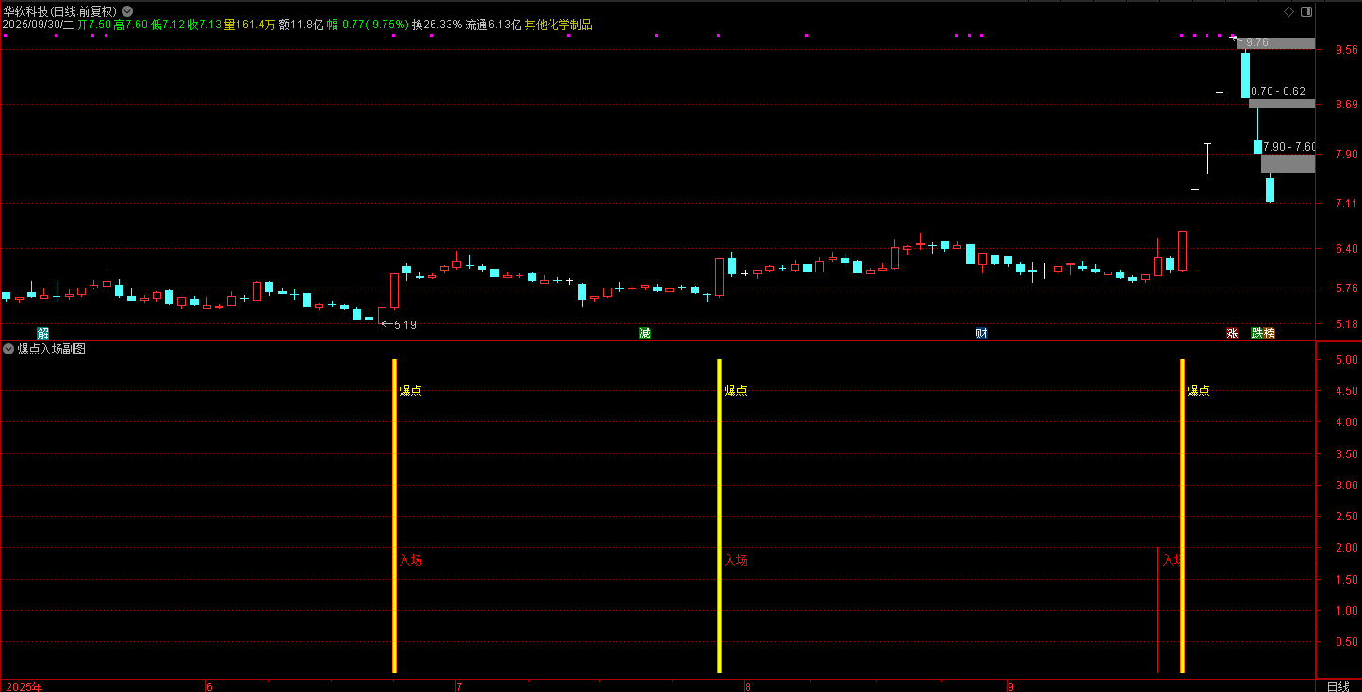Screen dimensions: 1362x692
Task: Click month 9 on the time axis
Action: point(1009,686)
